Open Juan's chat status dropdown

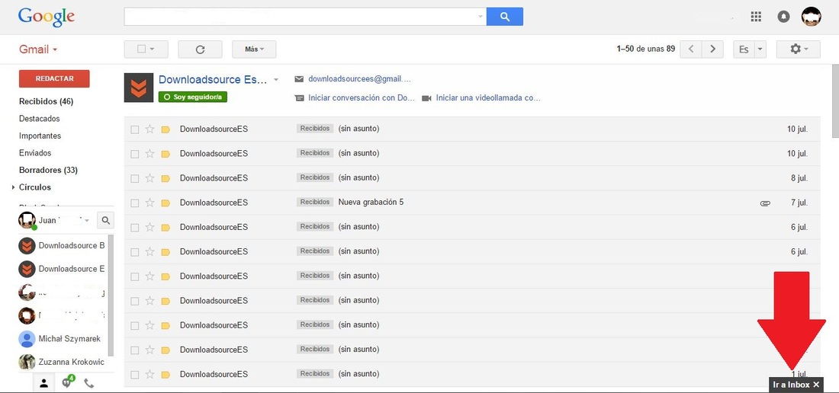[x=87, y=220]
